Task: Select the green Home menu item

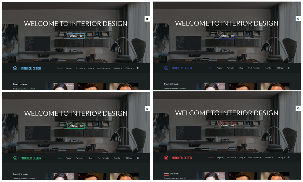Action: pos(60,158)
